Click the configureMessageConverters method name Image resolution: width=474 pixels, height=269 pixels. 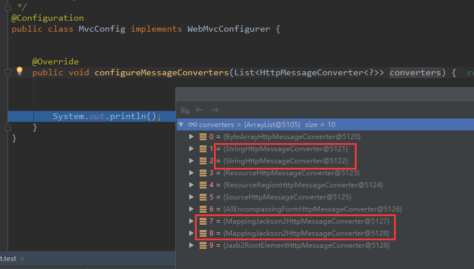162,73
